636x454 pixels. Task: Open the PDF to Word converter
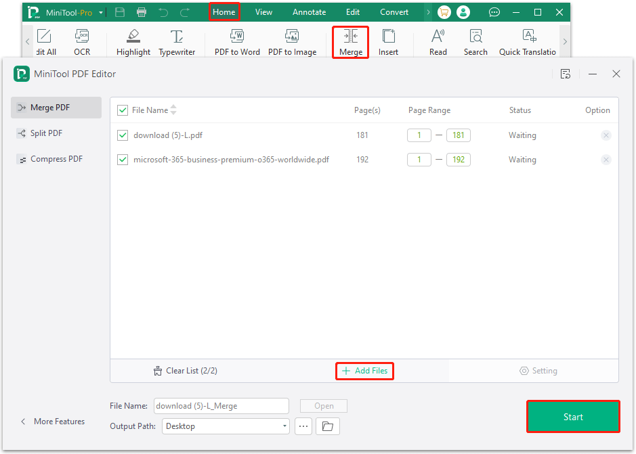coord(237,42)
